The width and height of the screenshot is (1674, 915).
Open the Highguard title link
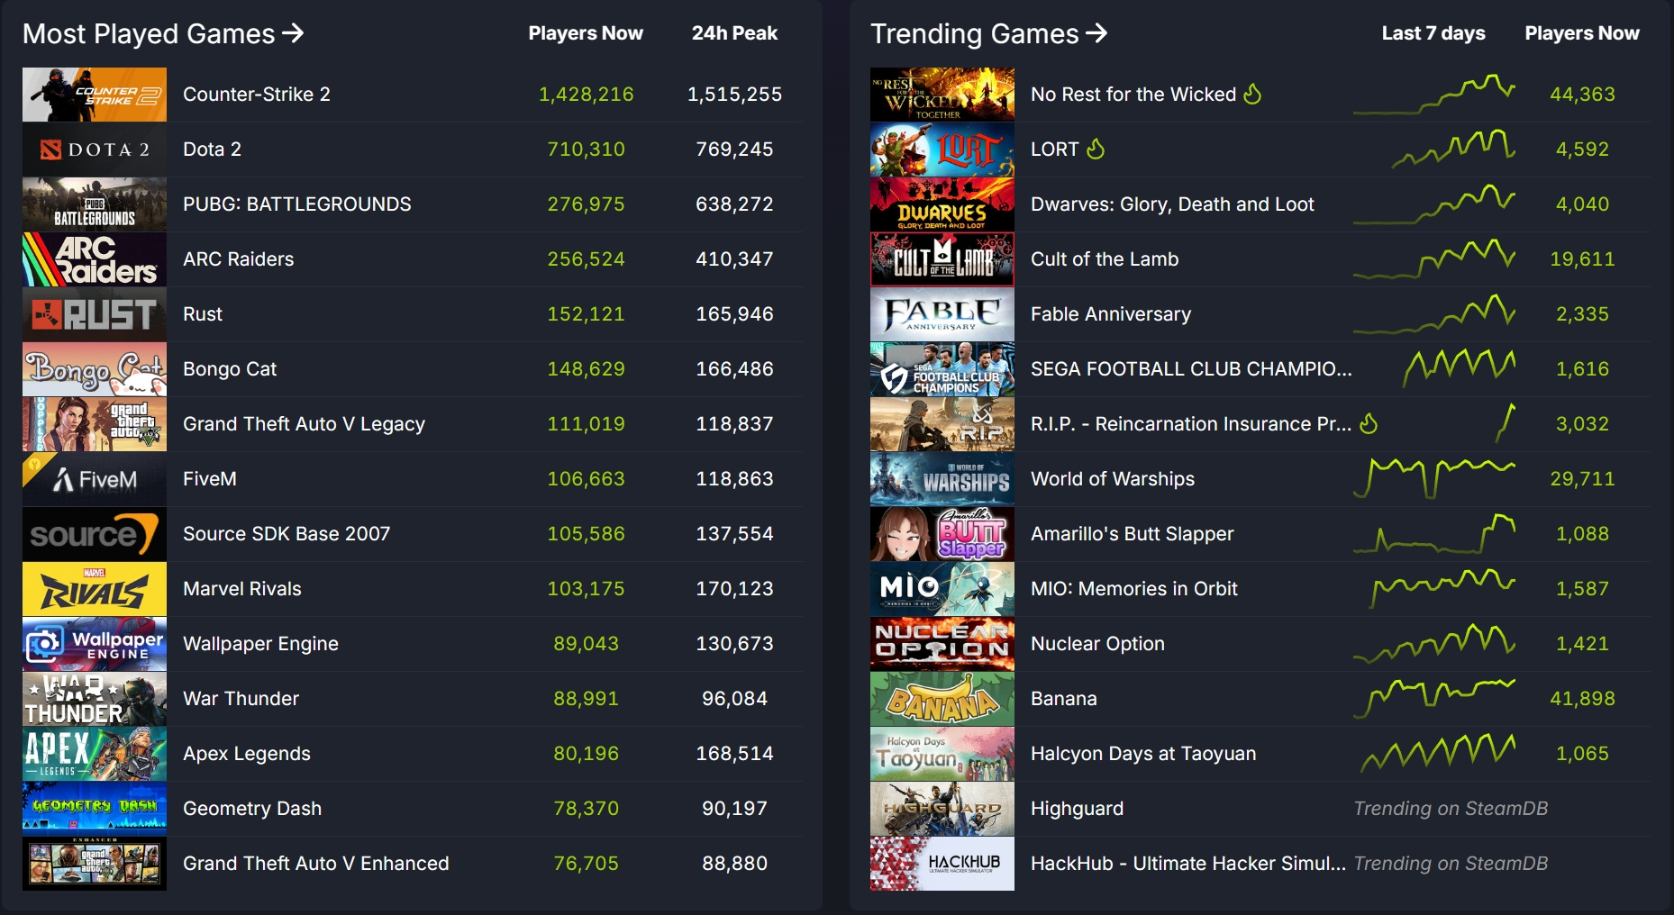[1078, 809]
